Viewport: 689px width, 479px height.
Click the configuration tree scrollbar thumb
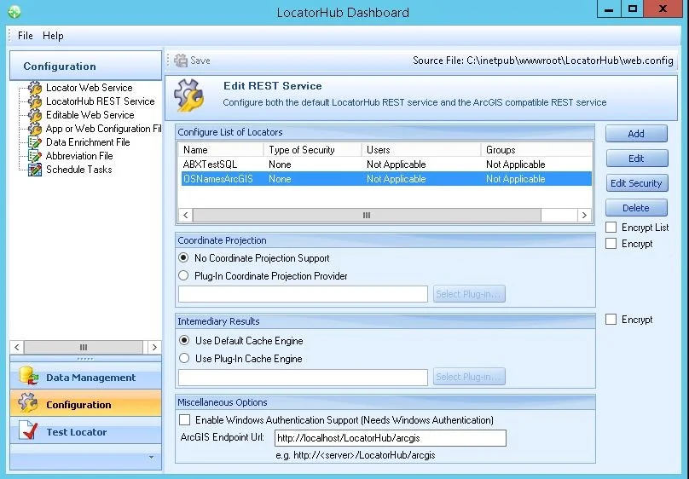coord(83,347)
